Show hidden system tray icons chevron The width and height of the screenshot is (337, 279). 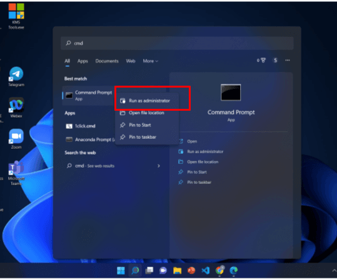[x=334, y=270]
